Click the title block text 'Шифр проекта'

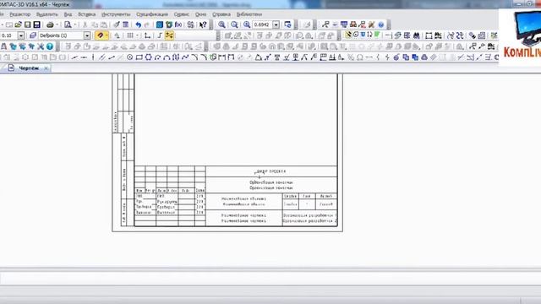pyautogui.click(x=271, y=171)
